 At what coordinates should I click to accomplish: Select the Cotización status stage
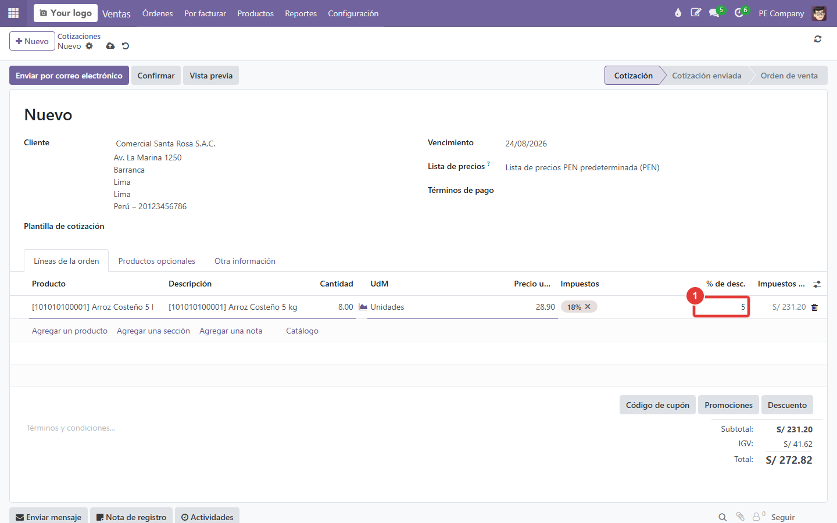[633, 76]
